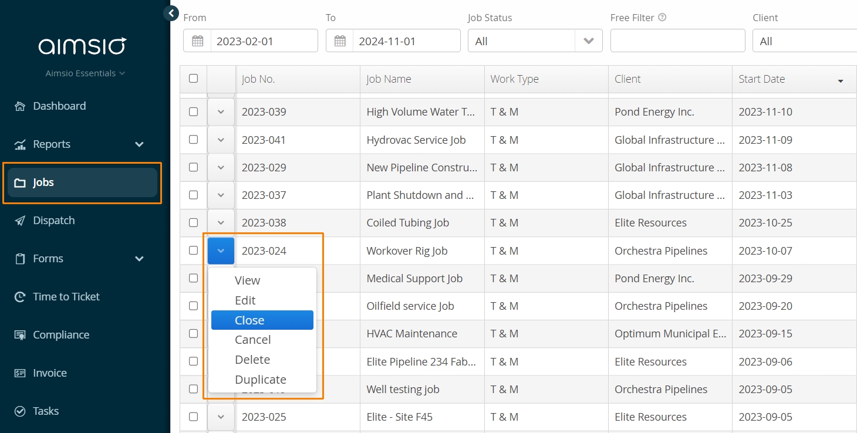Expand the Aimsio Essentials account dropdown
This screenshot has height=433, width=857.
click(x=86, y=73)
